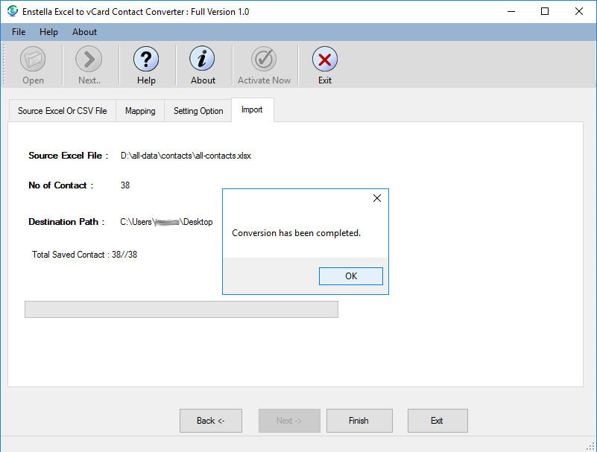Select the Setting Option tab

198,111
